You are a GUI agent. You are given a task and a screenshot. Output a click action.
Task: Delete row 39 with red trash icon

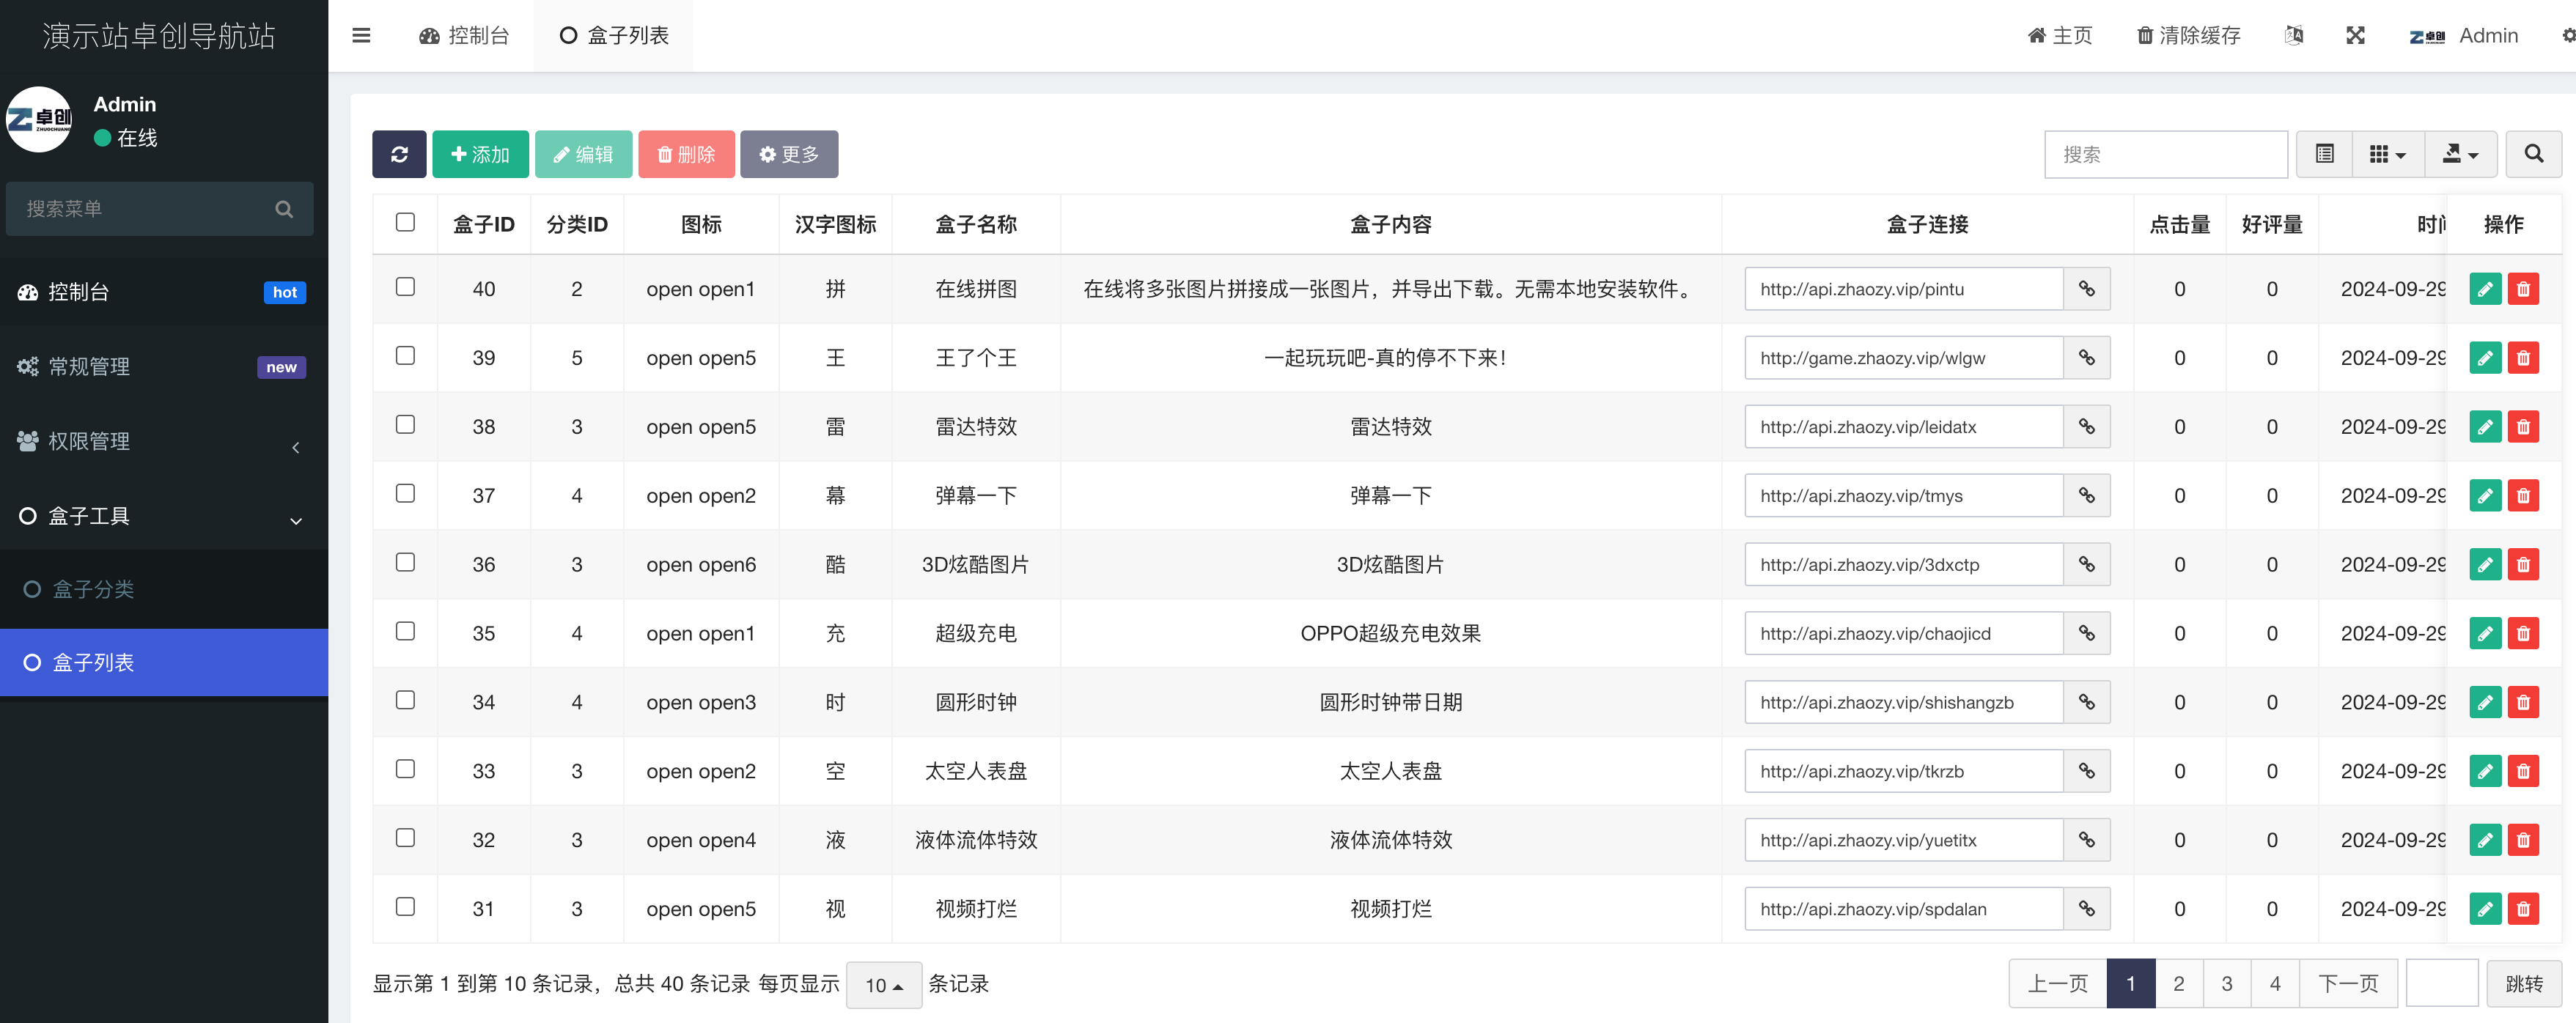coord(2523,358)
